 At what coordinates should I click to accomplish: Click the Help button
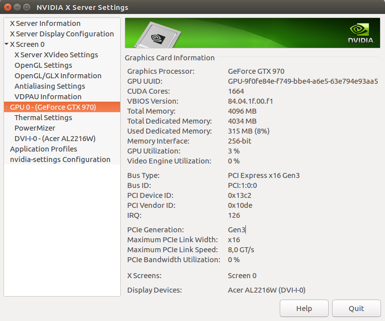[304, 308]
